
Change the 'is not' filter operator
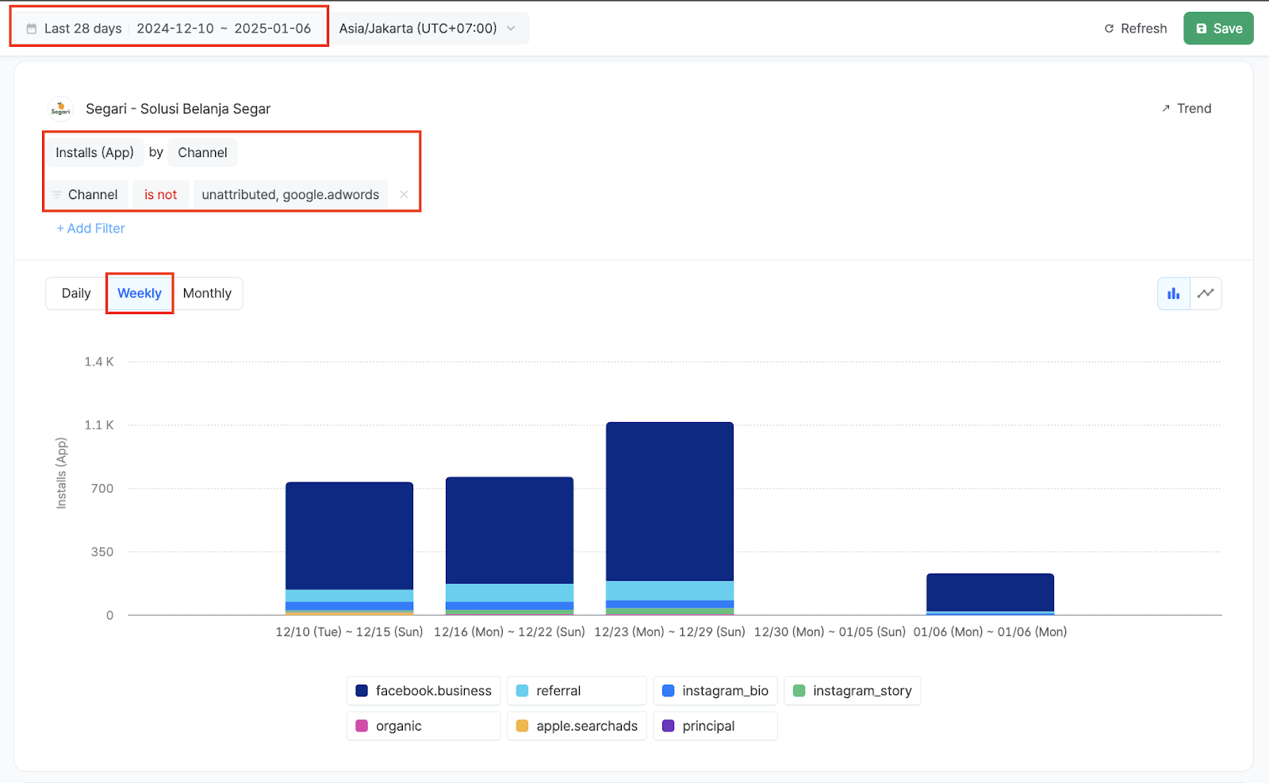coord(160,194)
